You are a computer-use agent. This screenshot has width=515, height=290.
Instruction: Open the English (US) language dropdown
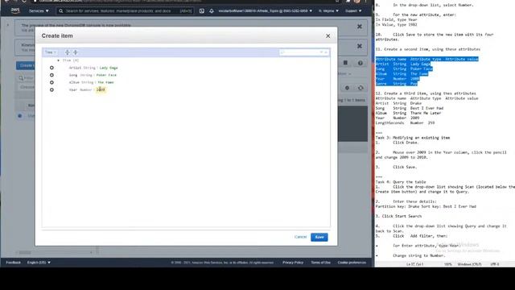[39, 263]
